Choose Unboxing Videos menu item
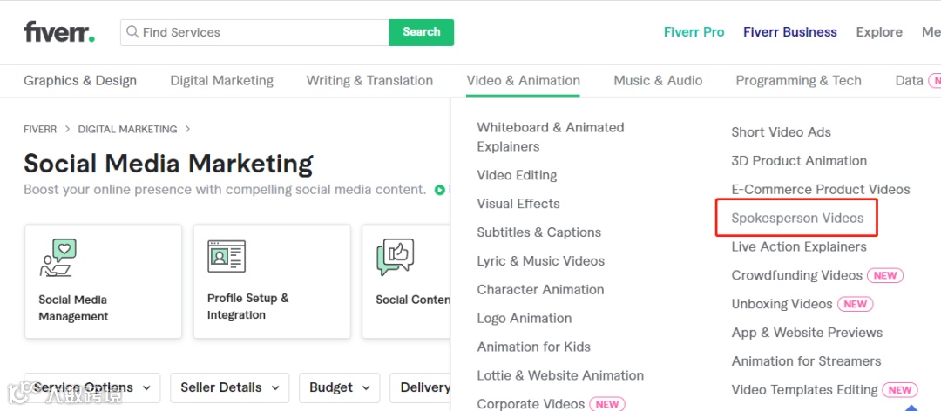 pos(782,304)
